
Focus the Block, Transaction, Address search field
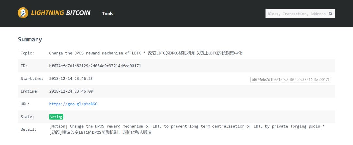click(x=300, y=14)
